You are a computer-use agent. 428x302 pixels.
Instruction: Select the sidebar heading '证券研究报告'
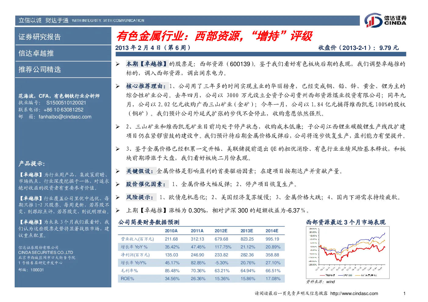coord(40,37)
